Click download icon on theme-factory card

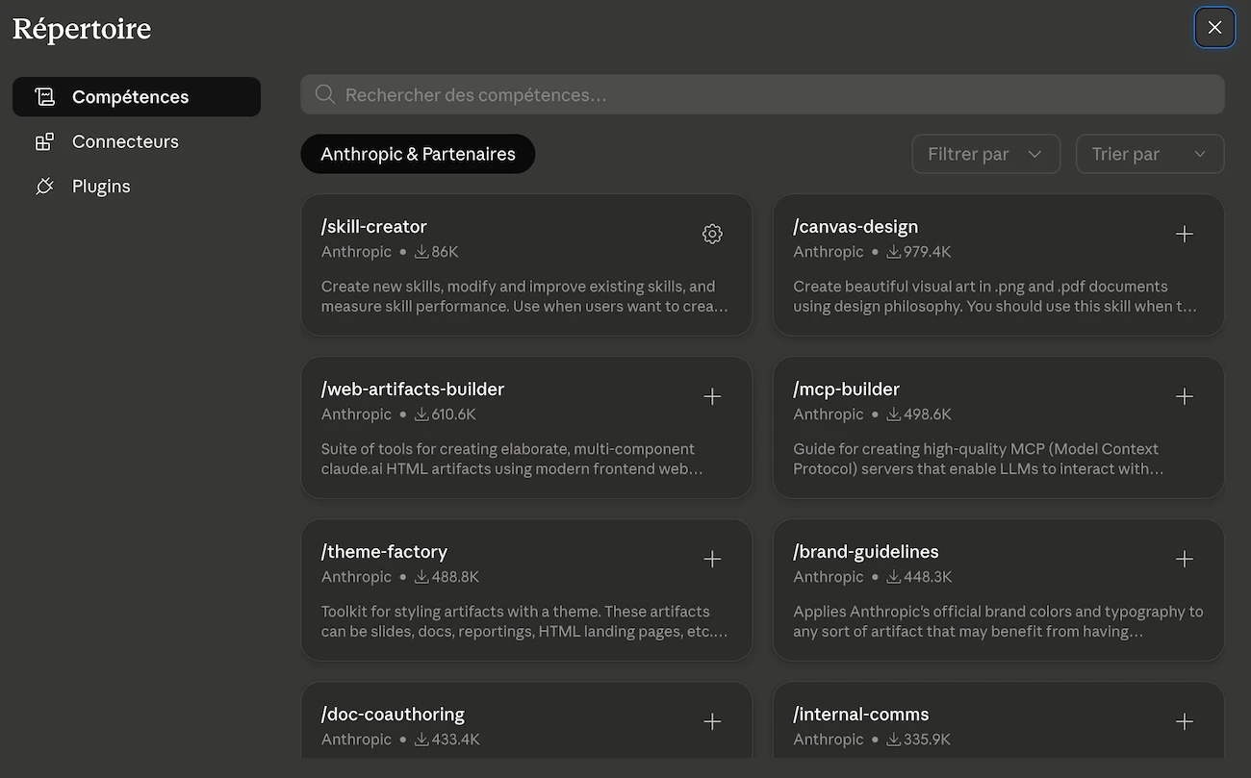coord(421,577)
